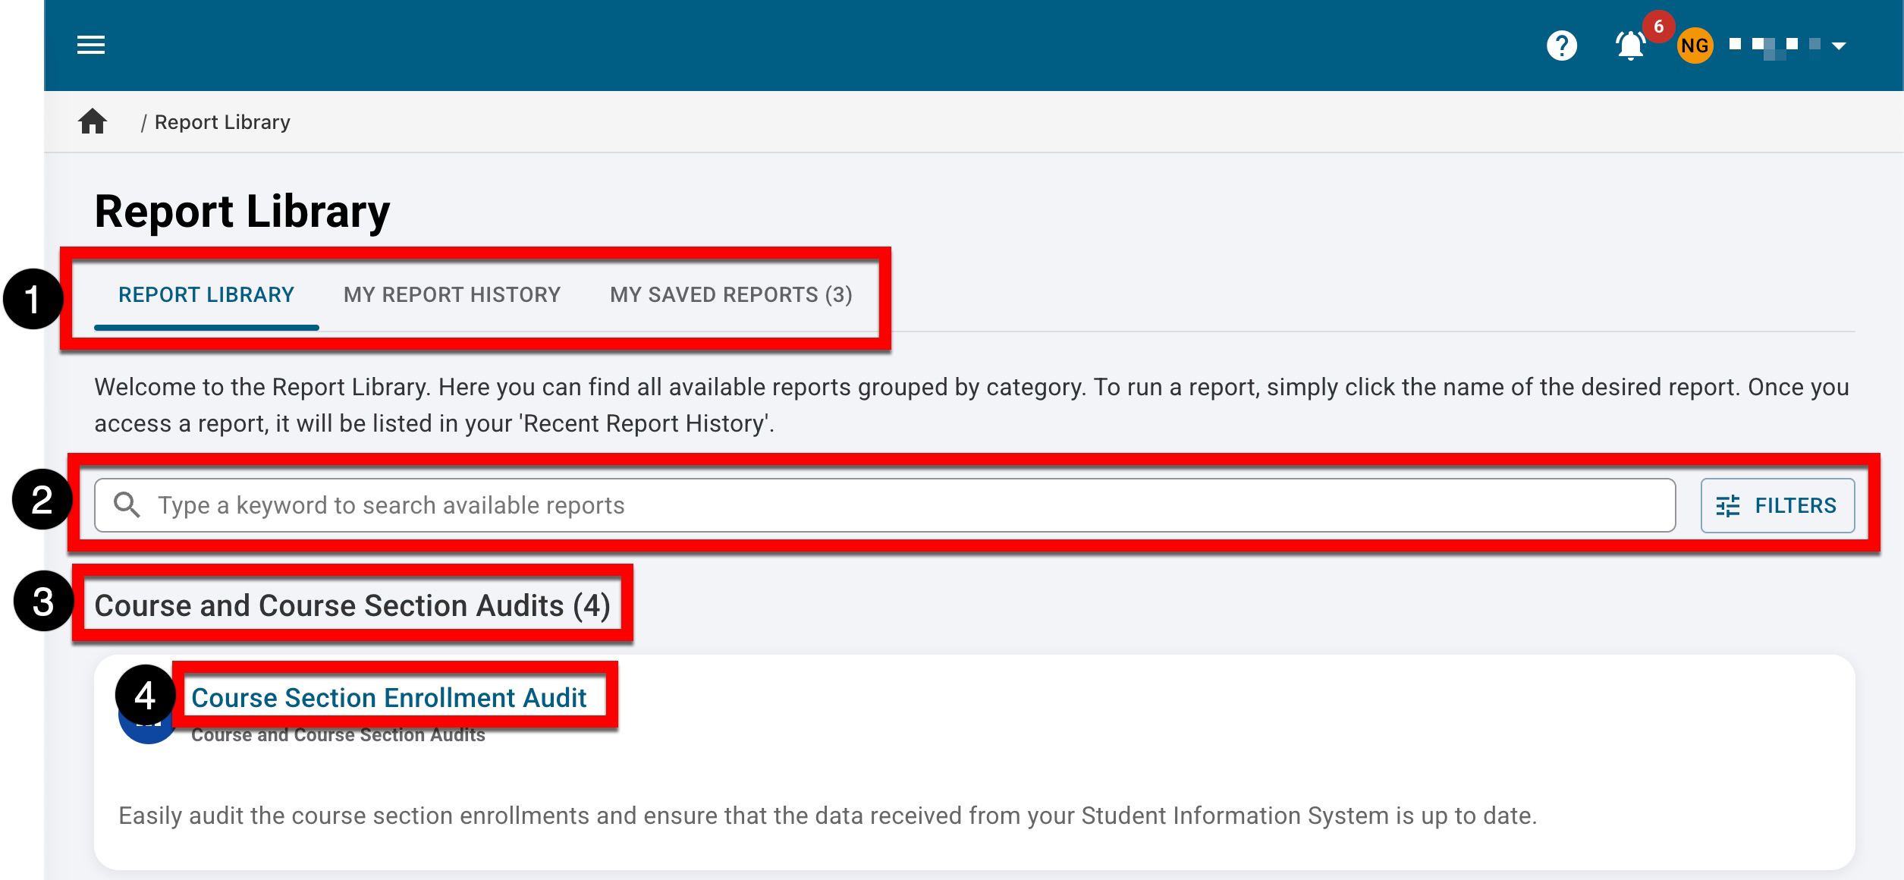This screenshot has width=1904, height=880.
Task: Click Course and Course Section Audits (4) heading
Action: (x=352, y=605)
